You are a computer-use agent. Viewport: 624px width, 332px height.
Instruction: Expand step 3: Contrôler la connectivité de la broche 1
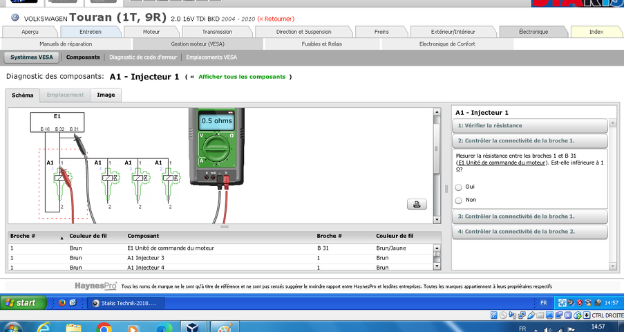coord(529,216)
